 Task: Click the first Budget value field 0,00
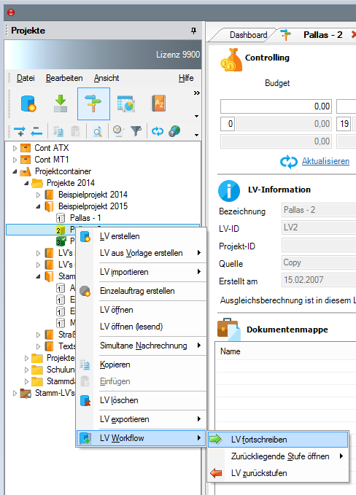click(x=276, y=106)
